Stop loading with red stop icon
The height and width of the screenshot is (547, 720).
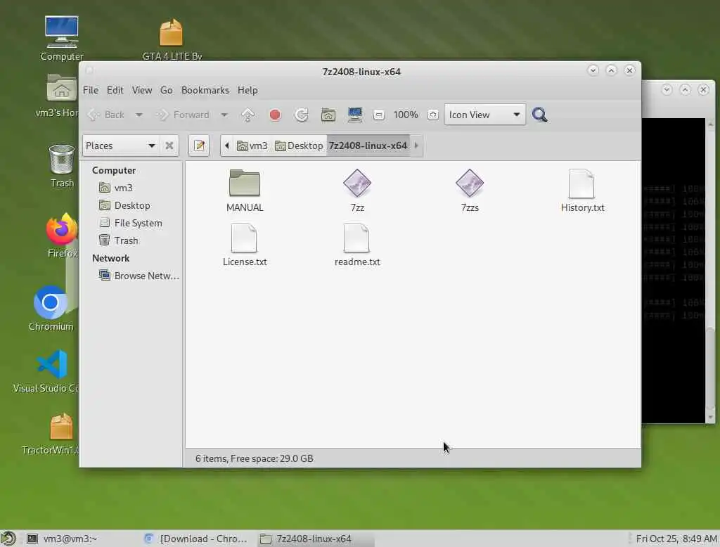point(275,115)
